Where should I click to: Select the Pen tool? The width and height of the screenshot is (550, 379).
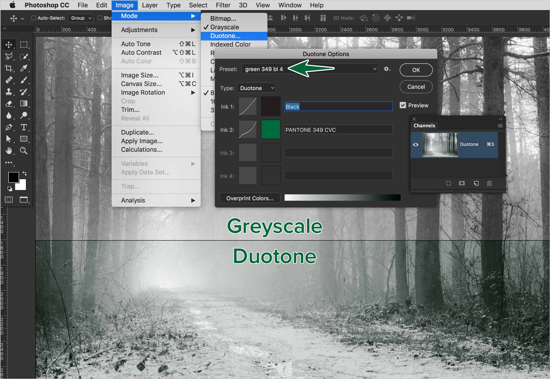(x=9, y=127)
